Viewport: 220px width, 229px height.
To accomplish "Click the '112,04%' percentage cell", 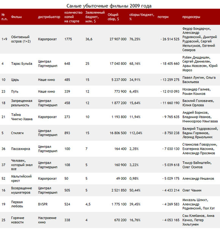I will tap(136, 133).
